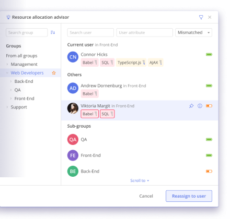
Task: Open info icon for Viktoria Margit
Action: pos(200,106)
